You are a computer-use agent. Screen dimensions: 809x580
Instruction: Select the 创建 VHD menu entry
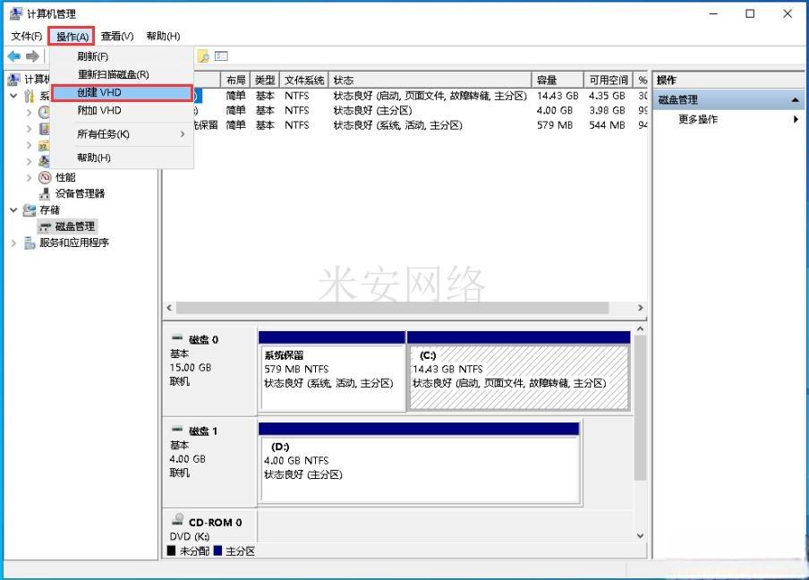[x=122, y=93]
